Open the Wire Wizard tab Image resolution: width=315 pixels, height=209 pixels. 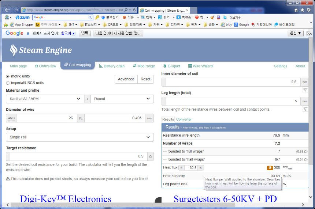pos(200,66)
